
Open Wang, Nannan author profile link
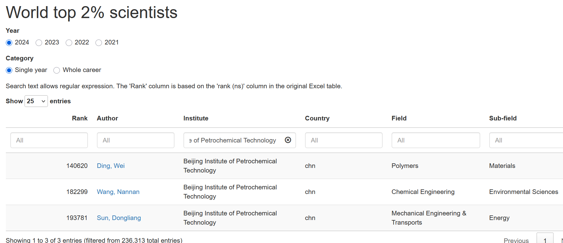(x=118, y=192)
